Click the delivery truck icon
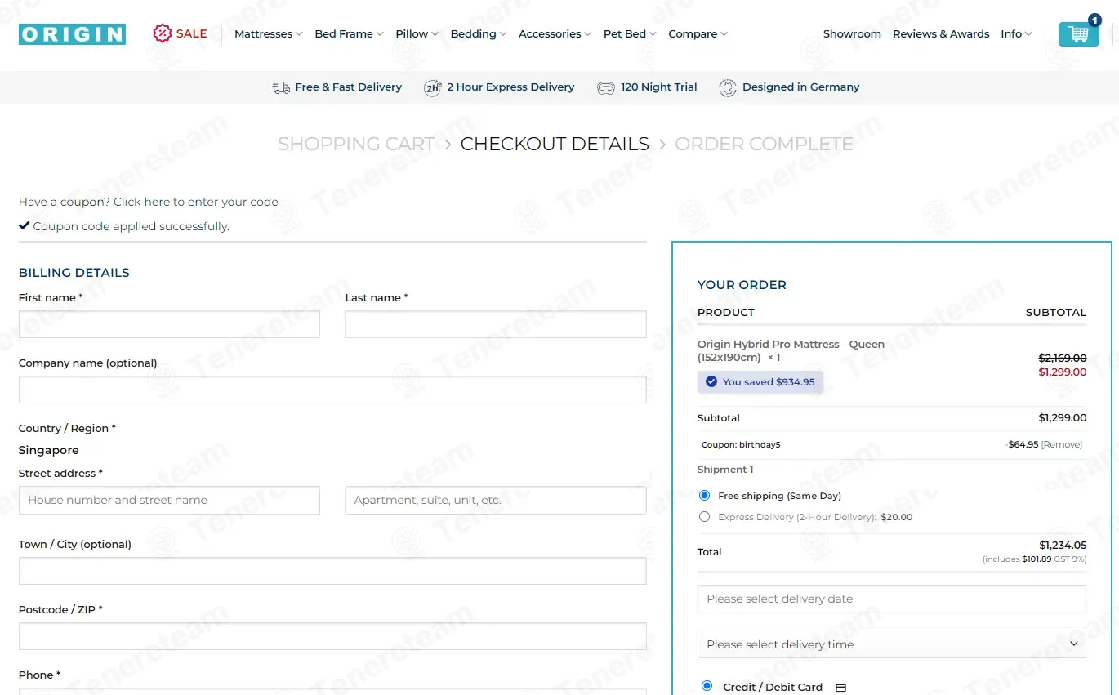The image size is (1119, 695). [281, 87]
